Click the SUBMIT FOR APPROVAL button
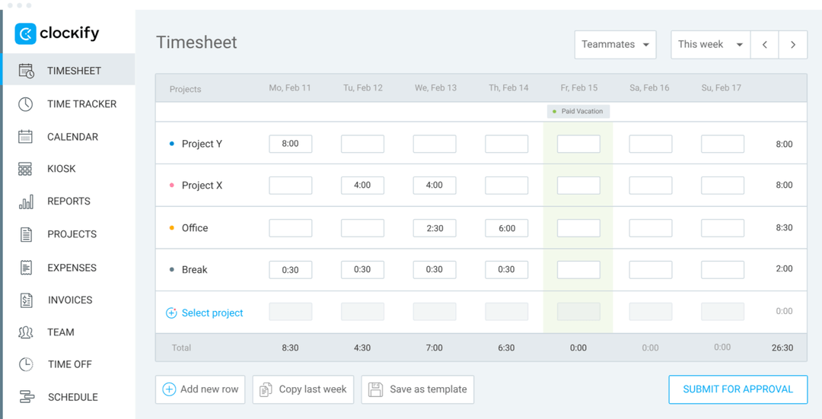822x419 pixels. (x=738, y=389)
